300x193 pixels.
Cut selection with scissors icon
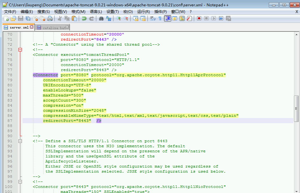tap(60, 18)
